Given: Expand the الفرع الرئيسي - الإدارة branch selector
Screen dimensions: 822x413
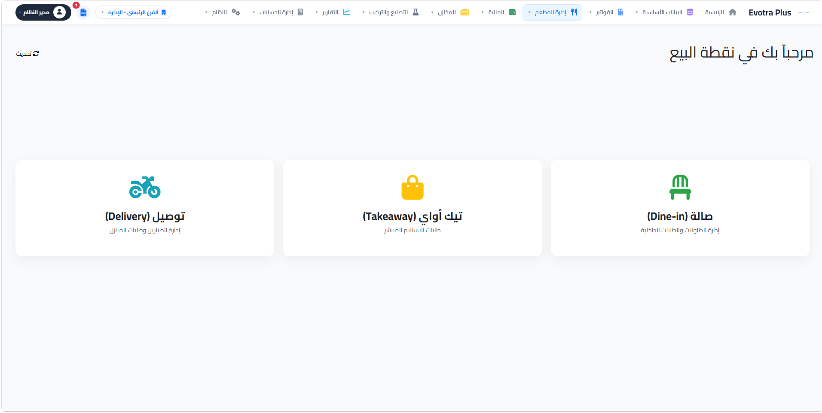Looking at the screenshot, I should (x=133, y=12).
